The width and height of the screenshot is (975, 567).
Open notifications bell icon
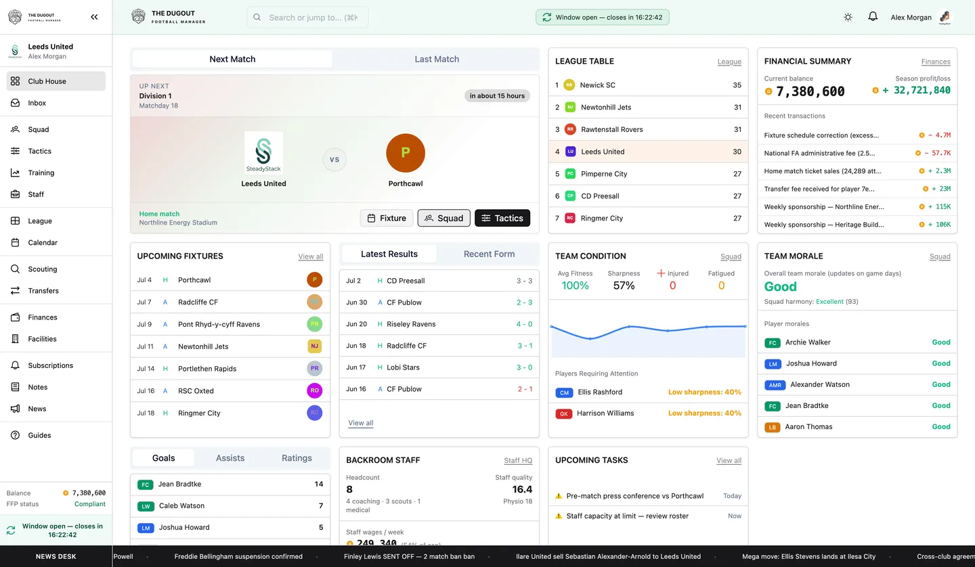(873, 17)
